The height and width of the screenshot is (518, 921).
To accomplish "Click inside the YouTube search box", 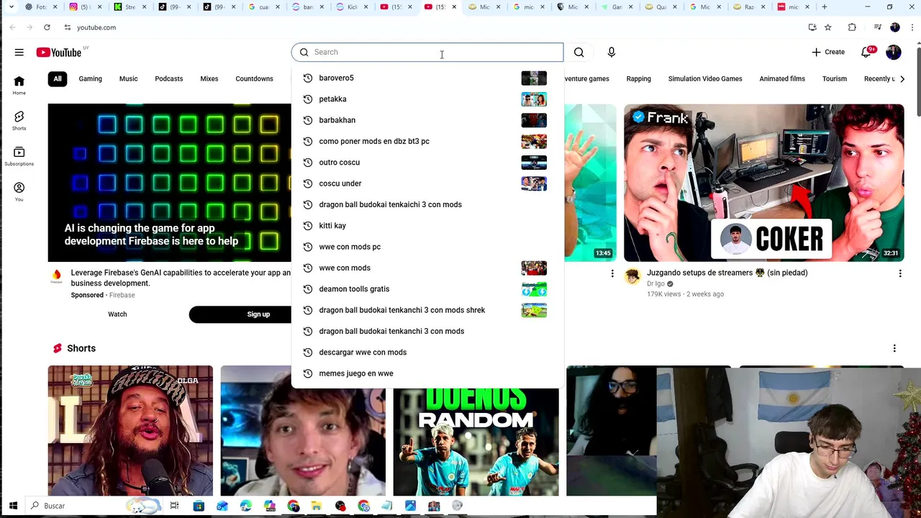I will click(x=427, y=52).
